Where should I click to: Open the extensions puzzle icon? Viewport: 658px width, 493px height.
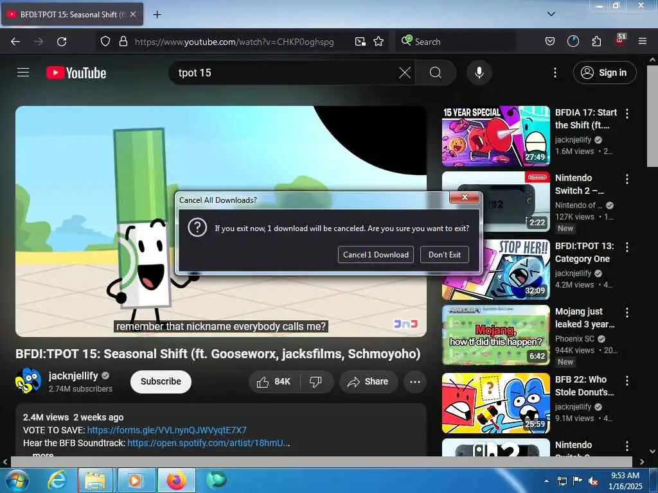click(596, 42)
